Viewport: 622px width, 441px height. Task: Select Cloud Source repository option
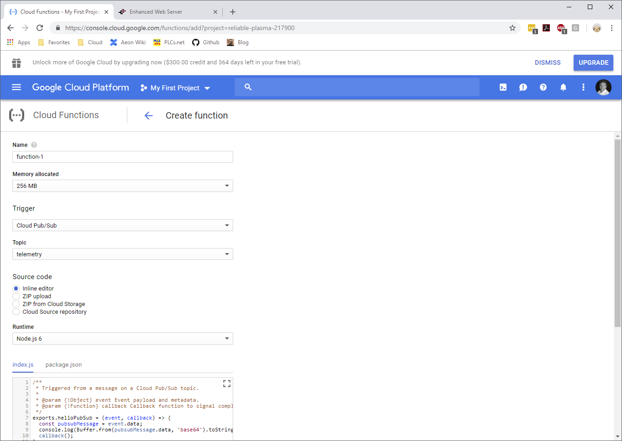click(16, 311)
